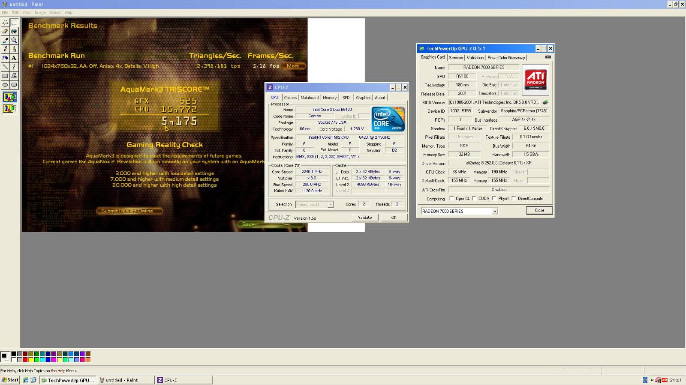Switch to the Graphics tab in CPU-Z

pyautogui.click(x=363, y=98)
